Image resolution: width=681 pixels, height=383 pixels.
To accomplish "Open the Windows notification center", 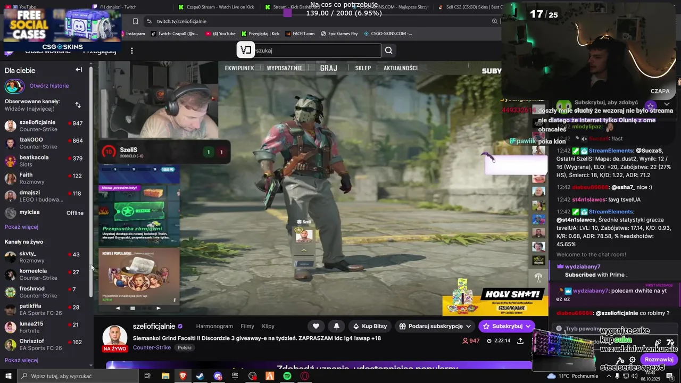I will tap(669, 376).
